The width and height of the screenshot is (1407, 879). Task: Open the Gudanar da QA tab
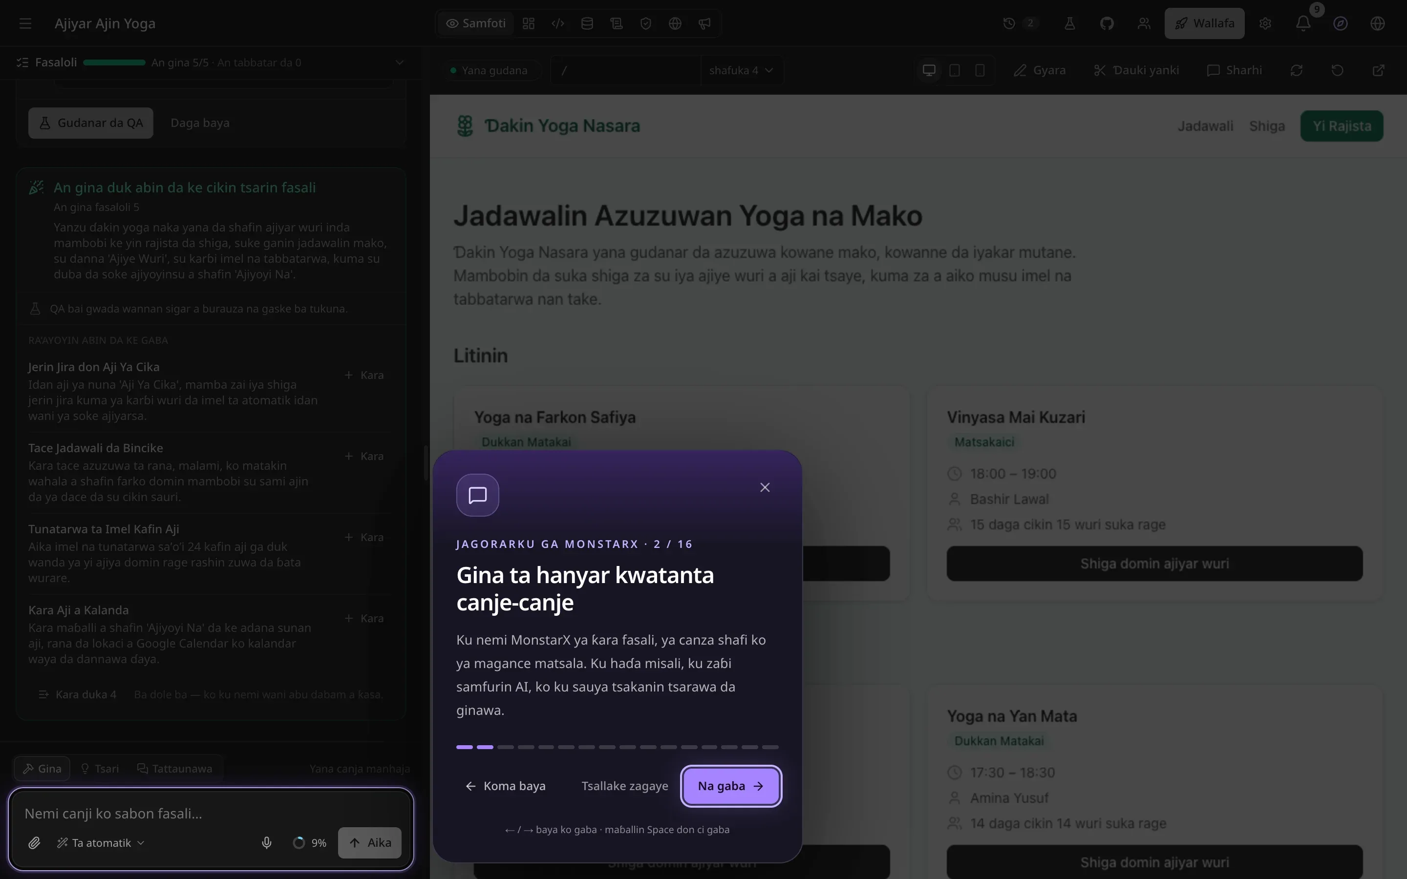(91, 123)
